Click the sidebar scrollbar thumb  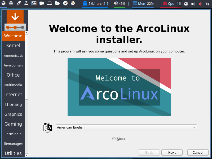click(x=26, y=67)
